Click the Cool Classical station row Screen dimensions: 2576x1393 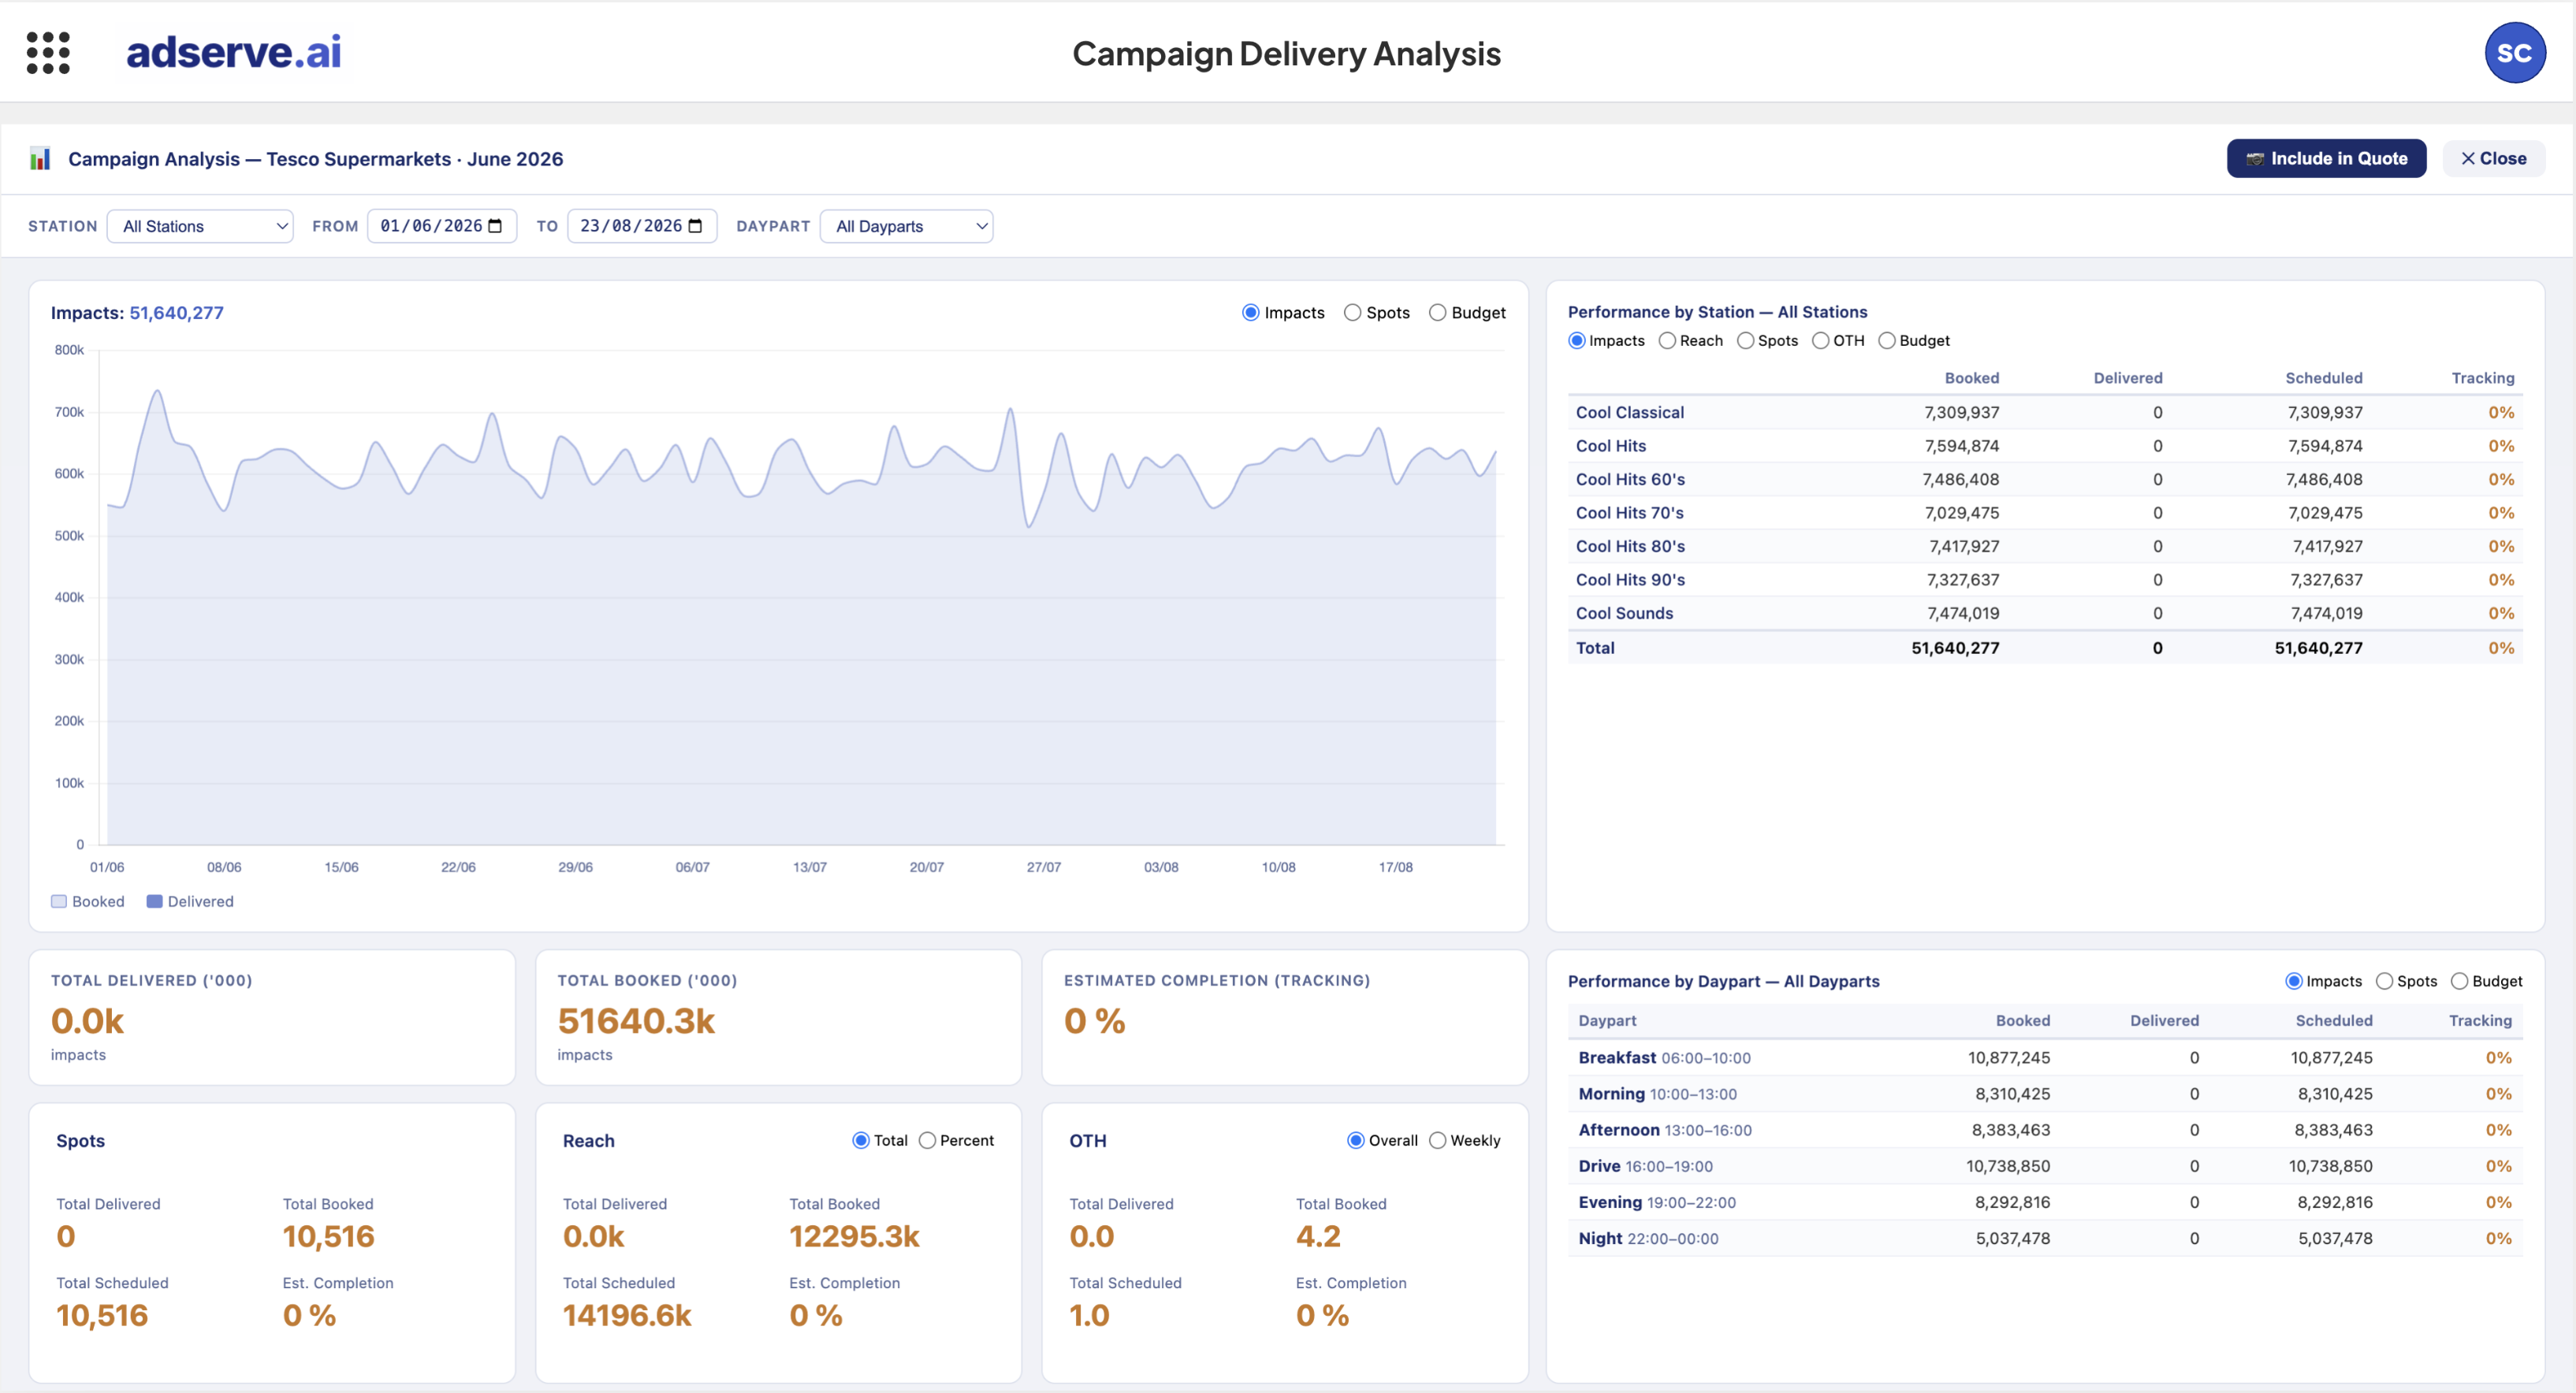[x=2044, y=413]
